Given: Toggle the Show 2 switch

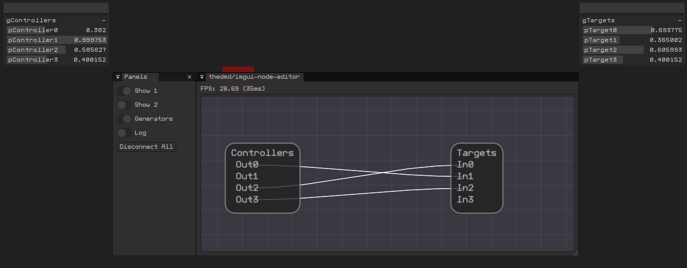Looking at the screenshot, I should tap(124, 105).
